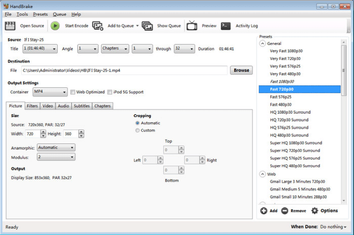This screenshot has width=354, height=235.
Task: Click the Presets list scrollbar thumb
Action: [344, 70]
